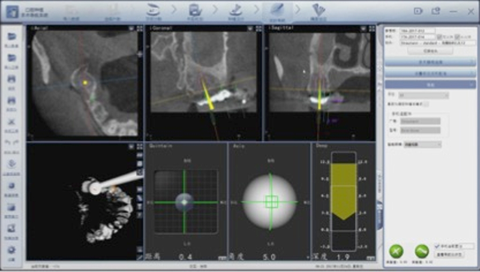Image resolution: width=480 pixels, height=272 pixels.
Task: Click the jaw model workflow step icon
Action: pos(154,10)
